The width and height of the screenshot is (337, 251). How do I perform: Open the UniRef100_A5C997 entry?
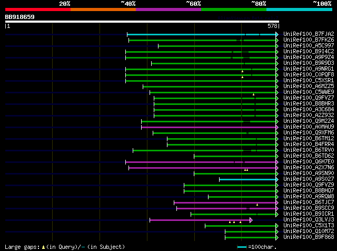click(309, 46)
